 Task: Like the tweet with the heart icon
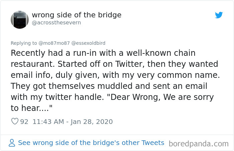(15, 122)
